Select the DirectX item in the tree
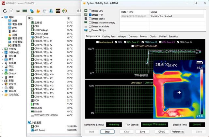Viewport: 209px width, 137px height. [11, 74]
